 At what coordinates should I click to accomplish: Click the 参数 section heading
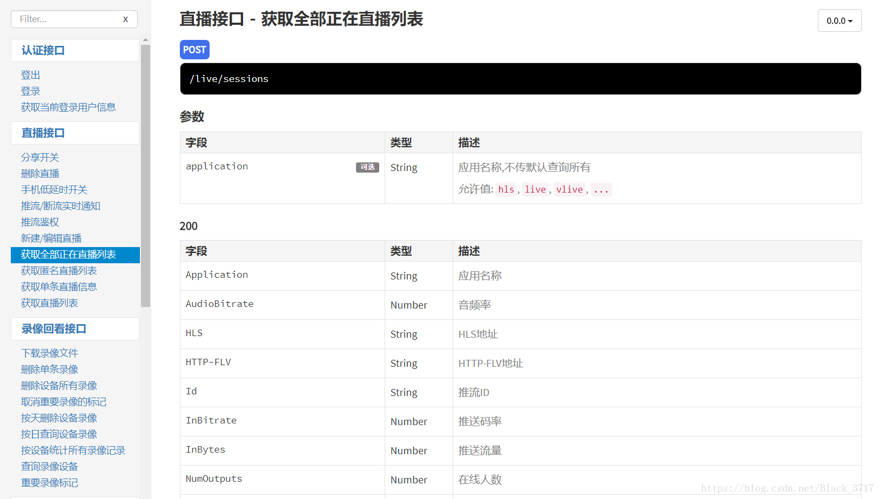tap(192, 117)
